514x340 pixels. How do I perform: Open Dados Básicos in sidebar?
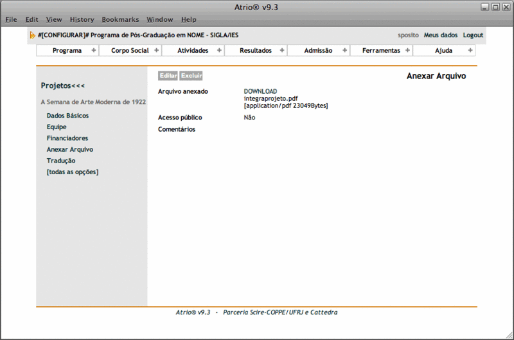pos(67,116)
